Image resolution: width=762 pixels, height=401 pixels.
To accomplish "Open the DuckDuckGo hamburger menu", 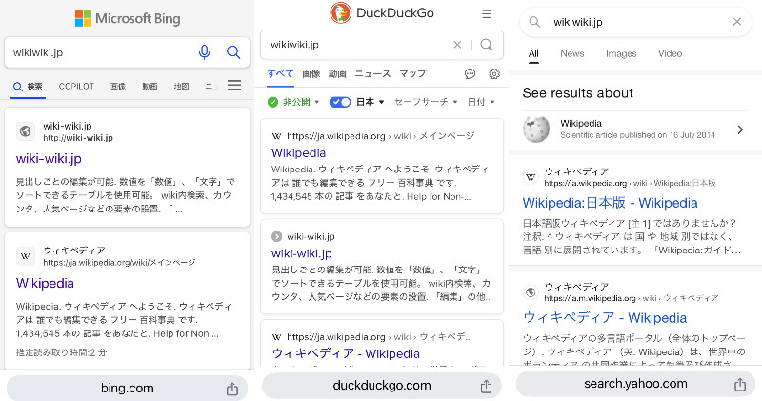I will [x=488, y=14].
